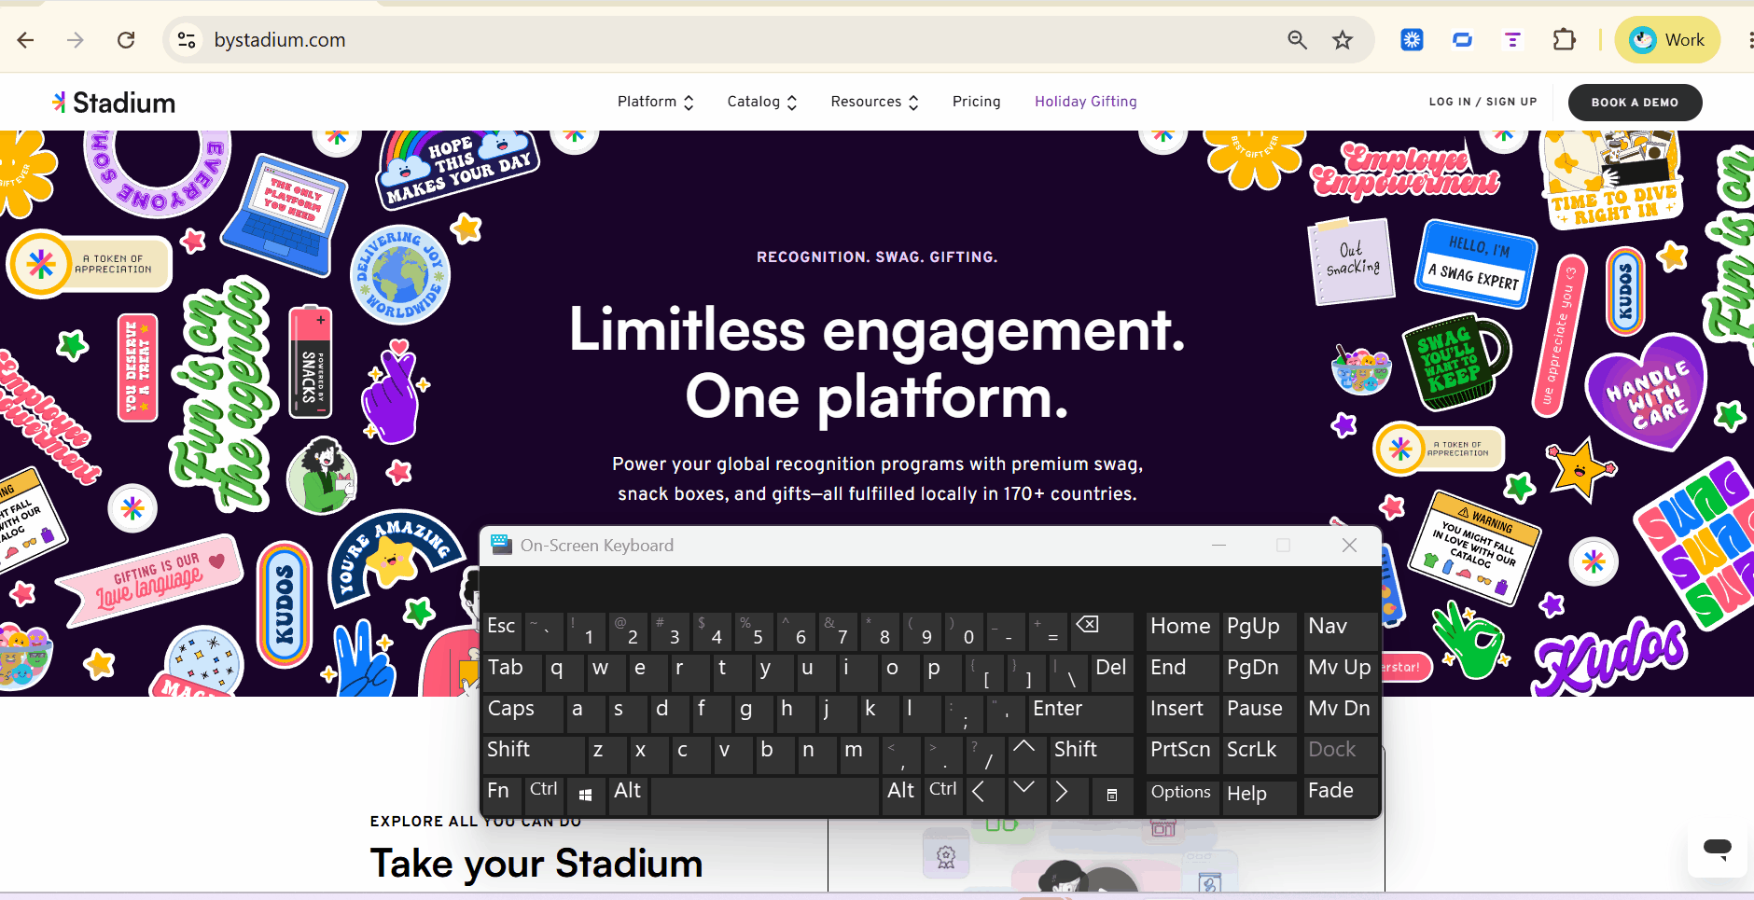Click the Home key on On-Screen Keyboard
Image resolution: width=1754 pixels, height=900 pixels.
tap(1181, 631)
